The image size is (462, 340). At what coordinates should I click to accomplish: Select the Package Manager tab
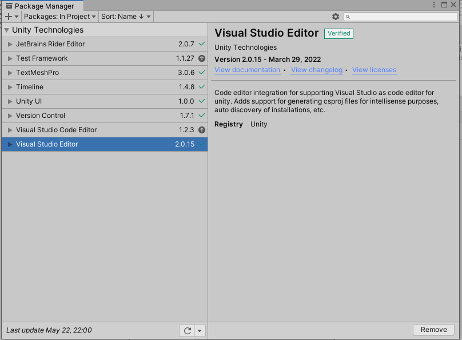[x=42, y=6]
